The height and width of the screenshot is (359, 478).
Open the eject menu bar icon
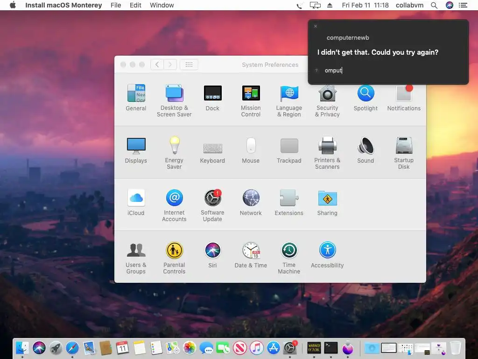330,5
